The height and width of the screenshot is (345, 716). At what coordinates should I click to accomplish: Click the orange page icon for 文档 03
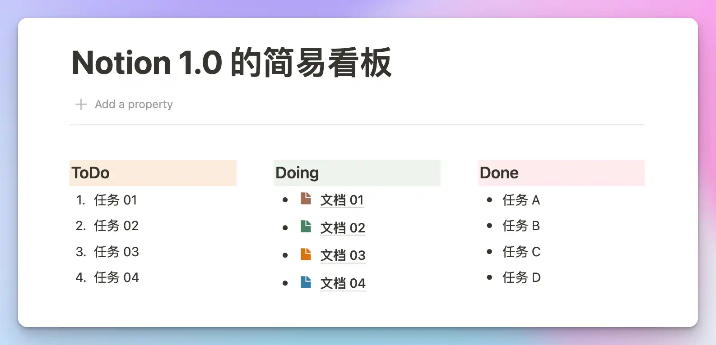[306, 254]
